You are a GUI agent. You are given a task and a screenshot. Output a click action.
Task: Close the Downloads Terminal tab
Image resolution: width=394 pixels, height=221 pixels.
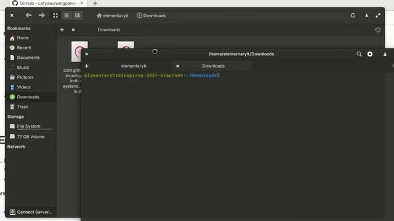[178, 66]
